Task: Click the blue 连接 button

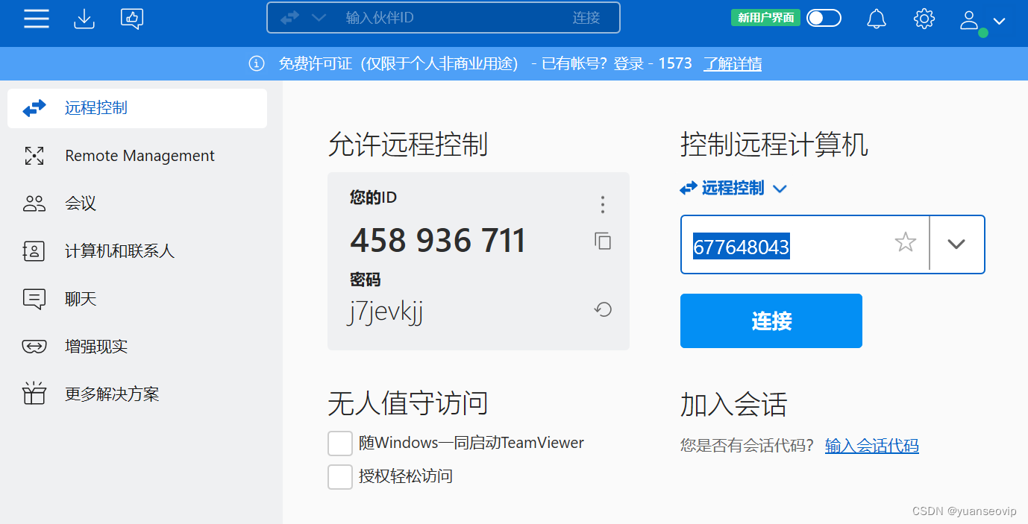Action: tap(771, 321)
